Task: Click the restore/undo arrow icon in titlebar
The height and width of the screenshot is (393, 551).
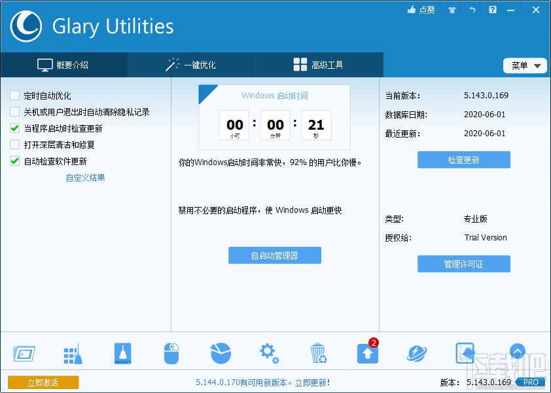Action: pos(473,10)
